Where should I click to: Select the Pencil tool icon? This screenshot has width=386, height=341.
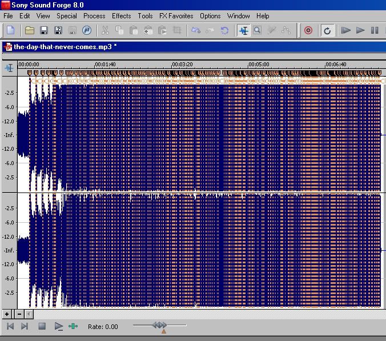(272, 30)
